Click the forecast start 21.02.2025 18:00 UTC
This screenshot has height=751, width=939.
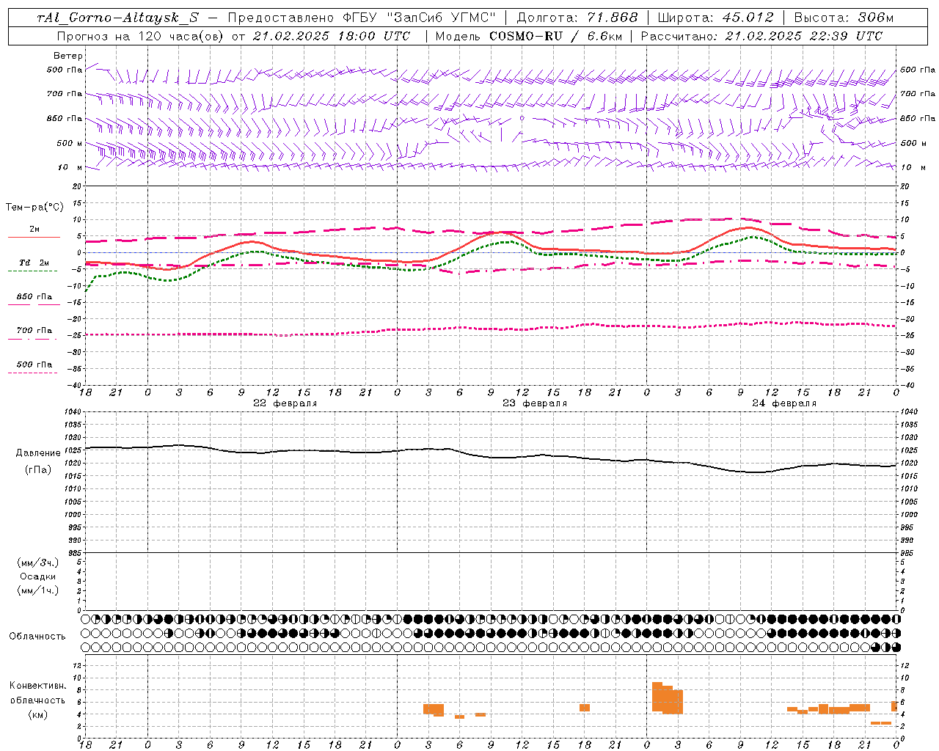pos(332,36)
